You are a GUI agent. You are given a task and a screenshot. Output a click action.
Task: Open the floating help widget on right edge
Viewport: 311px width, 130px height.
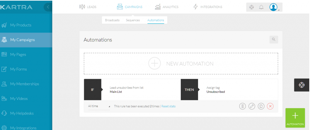pyautogui.click(x=302, y=85)
